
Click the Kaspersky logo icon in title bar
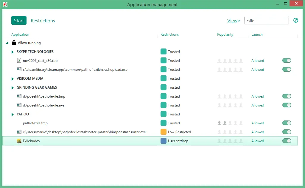pyautogui.click(x=5, y=4)
